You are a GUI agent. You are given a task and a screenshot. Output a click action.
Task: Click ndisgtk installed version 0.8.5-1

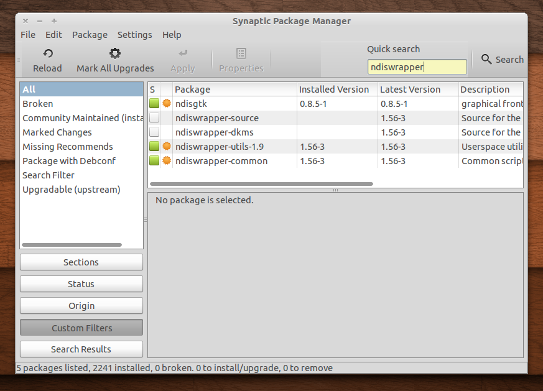tap(313, 104)
